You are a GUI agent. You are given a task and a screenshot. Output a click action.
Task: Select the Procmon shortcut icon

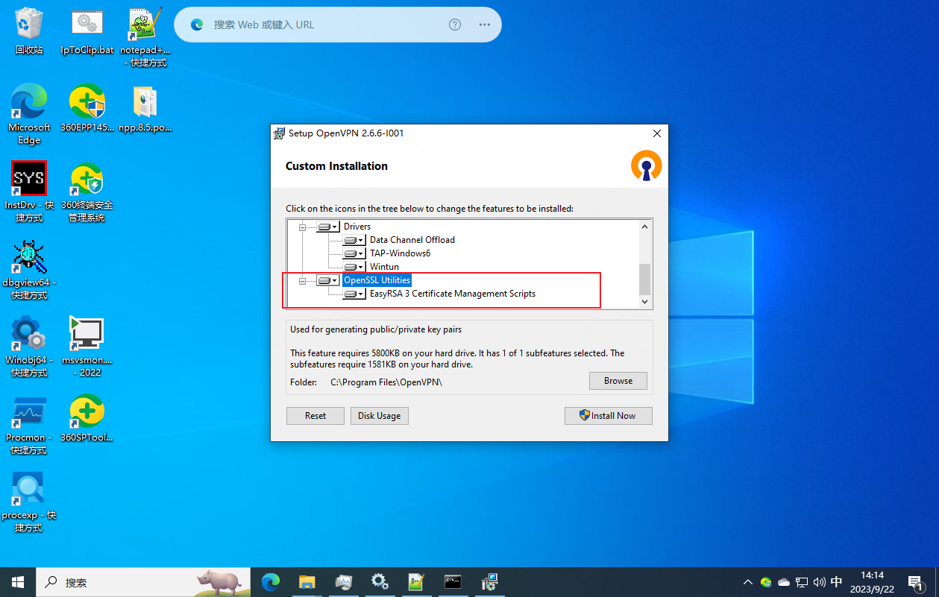tap(29, 424)
